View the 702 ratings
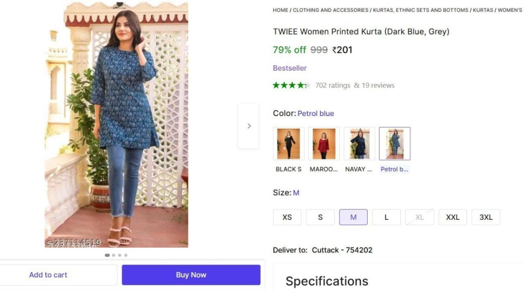Screen dimensions: 524x290 coord(333,85)
